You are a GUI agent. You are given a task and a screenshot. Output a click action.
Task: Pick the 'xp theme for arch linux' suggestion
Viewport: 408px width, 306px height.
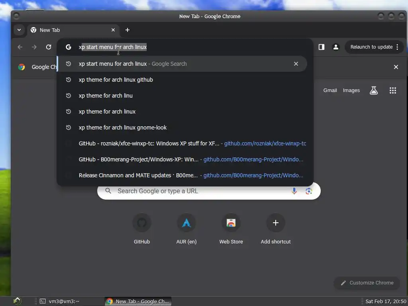click(182, 112)
